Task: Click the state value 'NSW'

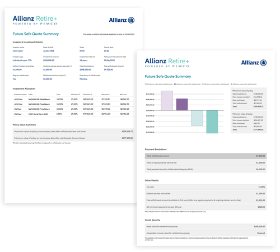Action: [82, 51]
